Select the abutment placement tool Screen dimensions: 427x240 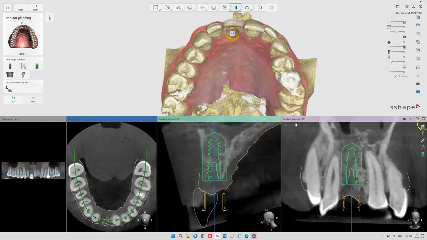23,75
